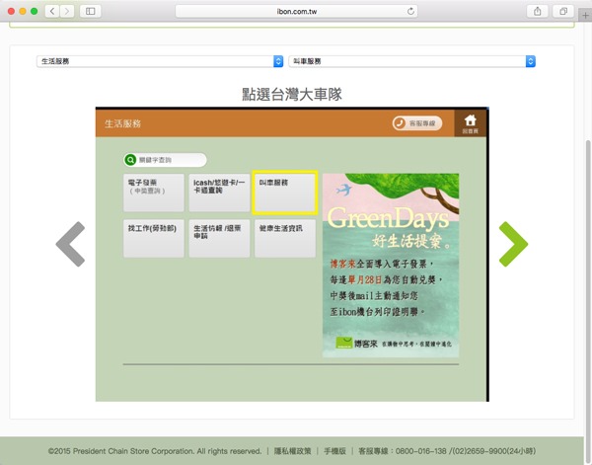Select the 生活情報/退票申請 tile
This screenshot has height=465, width=592.
click(x=219, y=238)
